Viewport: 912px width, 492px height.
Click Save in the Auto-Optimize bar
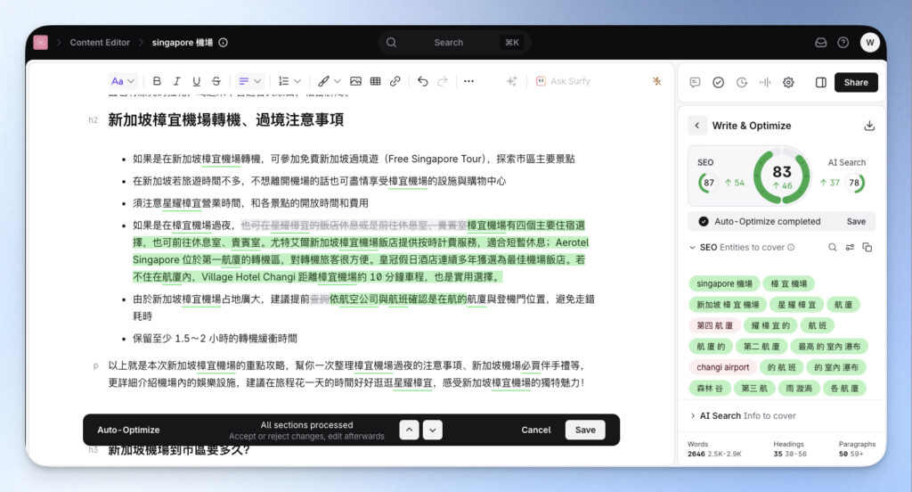[585, 430]
